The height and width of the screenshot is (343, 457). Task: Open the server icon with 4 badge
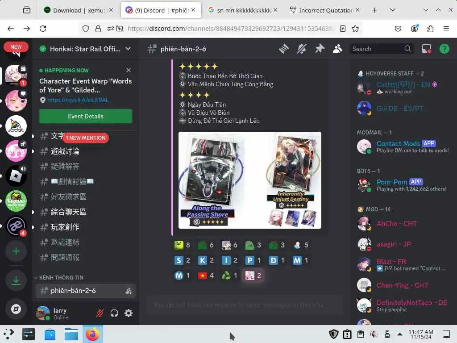point(16,226)
